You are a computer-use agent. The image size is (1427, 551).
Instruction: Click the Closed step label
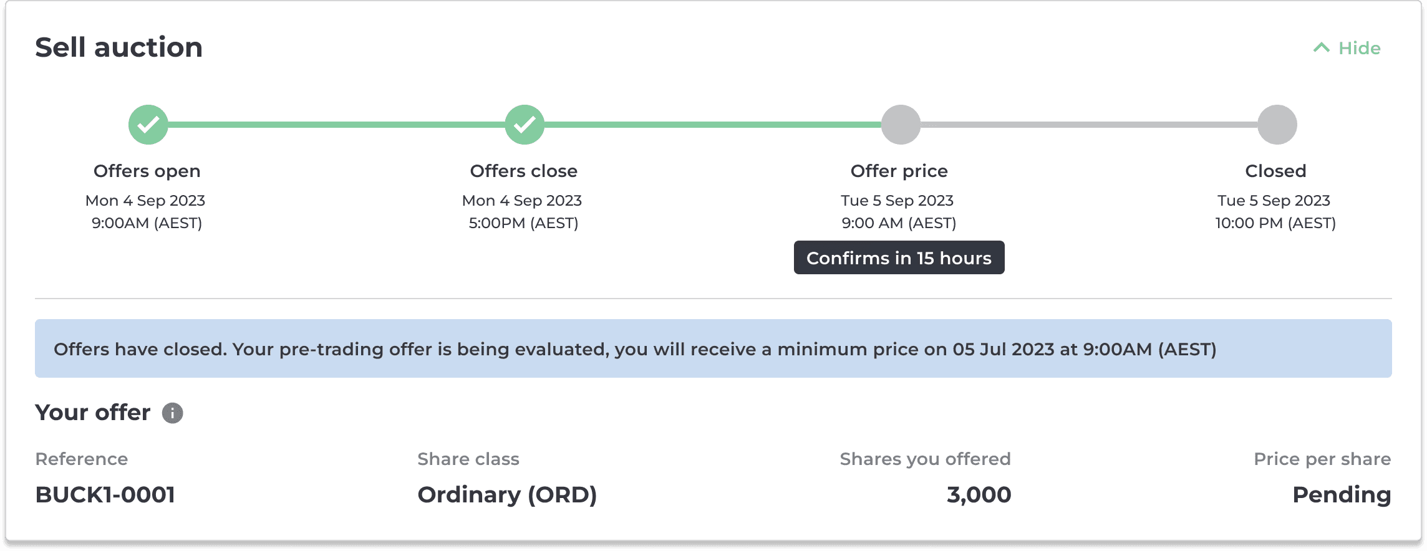point(1276,171)
